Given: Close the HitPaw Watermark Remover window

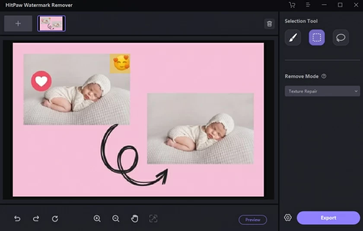Looking at the screenshot, I should [356, 5].
